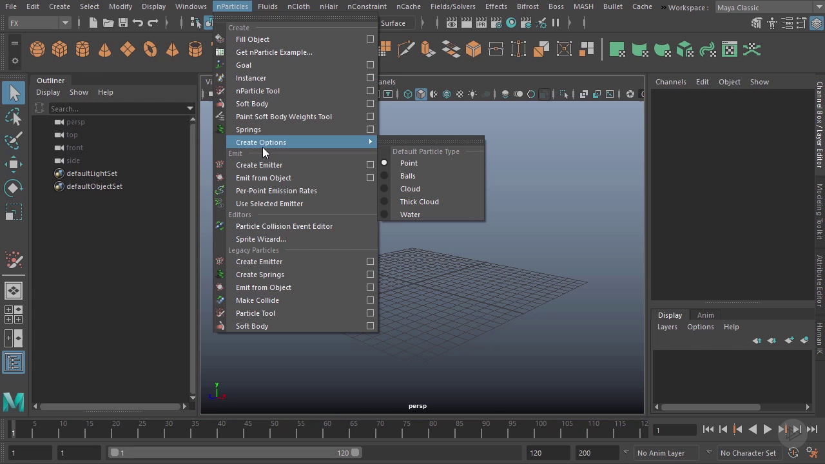Select the Lasso tool in toolbox

click(x=14, y=117)
